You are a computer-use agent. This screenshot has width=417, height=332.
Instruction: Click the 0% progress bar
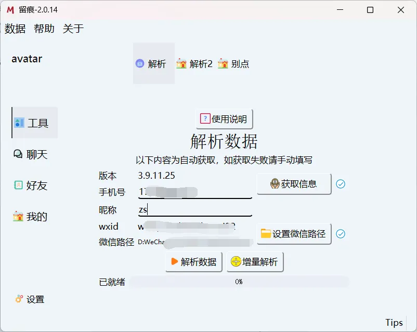click(x=239, y=282)
